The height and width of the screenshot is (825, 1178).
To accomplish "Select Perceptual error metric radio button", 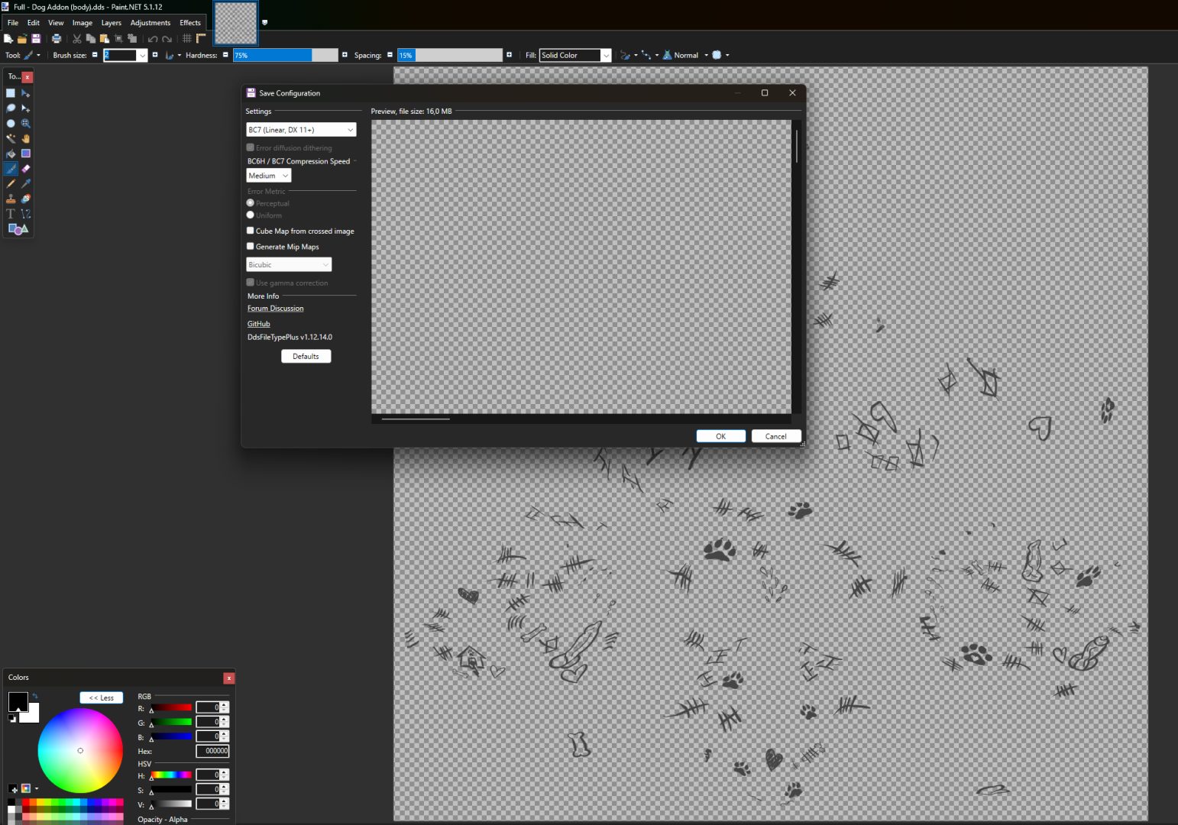I will coord(250,203).
